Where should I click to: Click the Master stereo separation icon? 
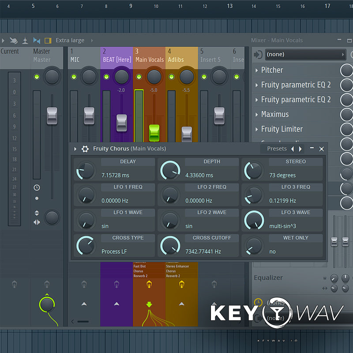pyautogui.click(x=37, y=218)
